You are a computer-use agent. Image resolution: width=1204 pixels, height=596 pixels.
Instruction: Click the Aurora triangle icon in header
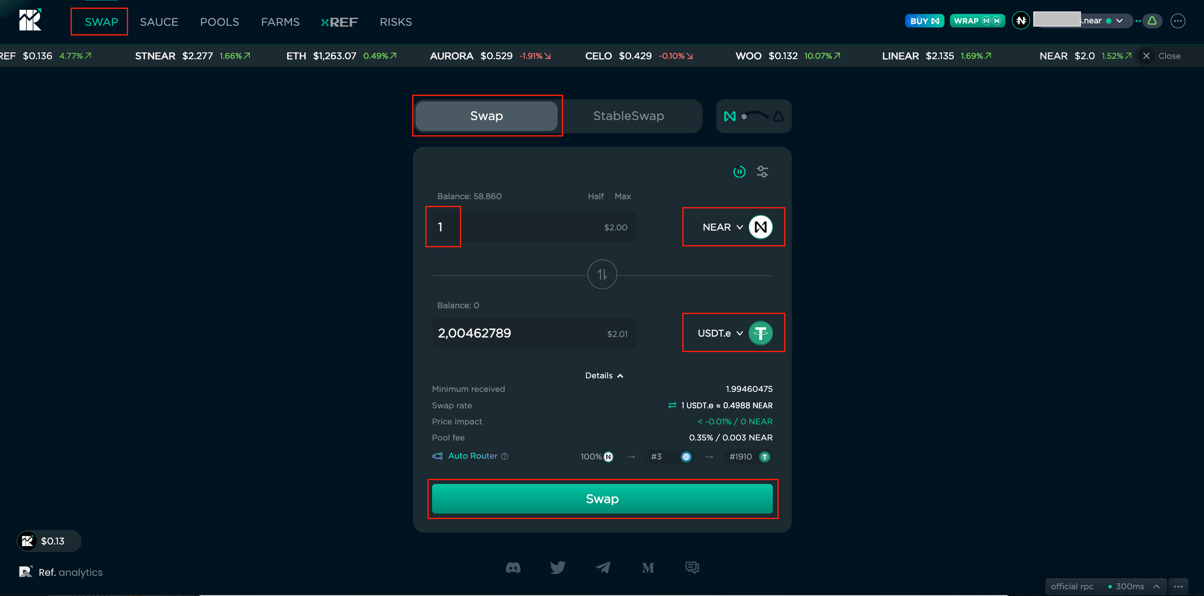pos(1152,21)
